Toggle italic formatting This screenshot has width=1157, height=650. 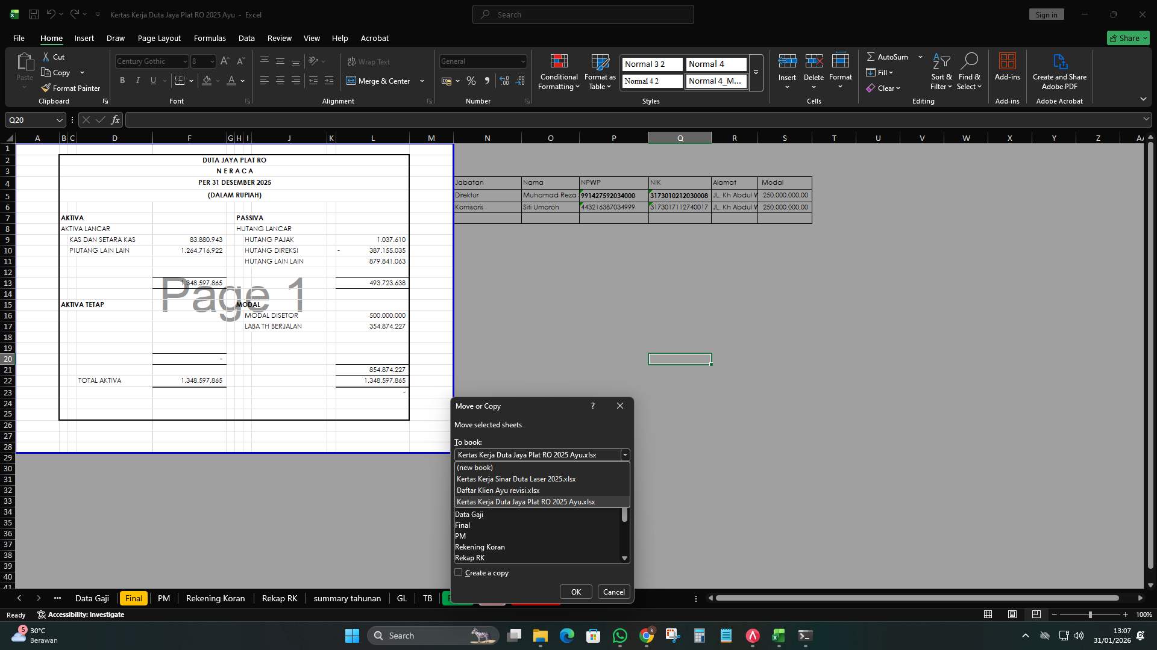(137, 80)
